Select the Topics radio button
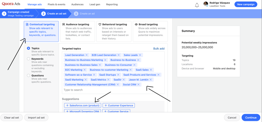 (x=28, y=48)
